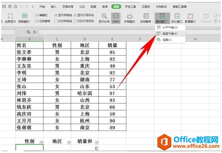Open the 性别 filter dropdown arrow

pos(41,142)
